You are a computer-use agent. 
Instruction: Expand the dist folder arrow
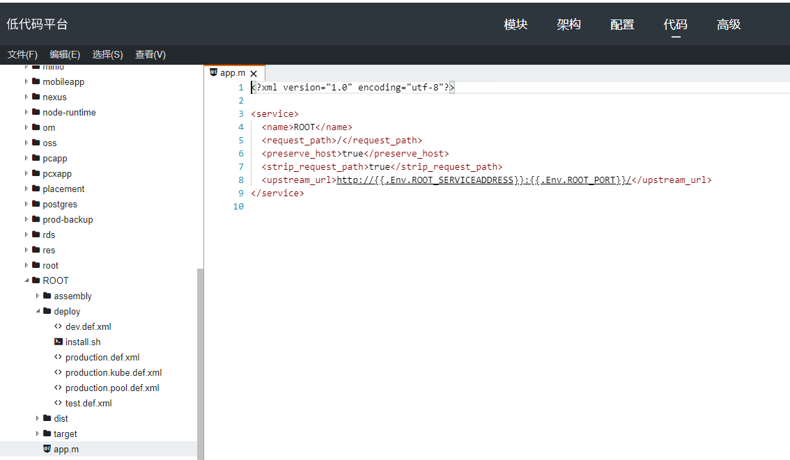click(x=38, y=418)
